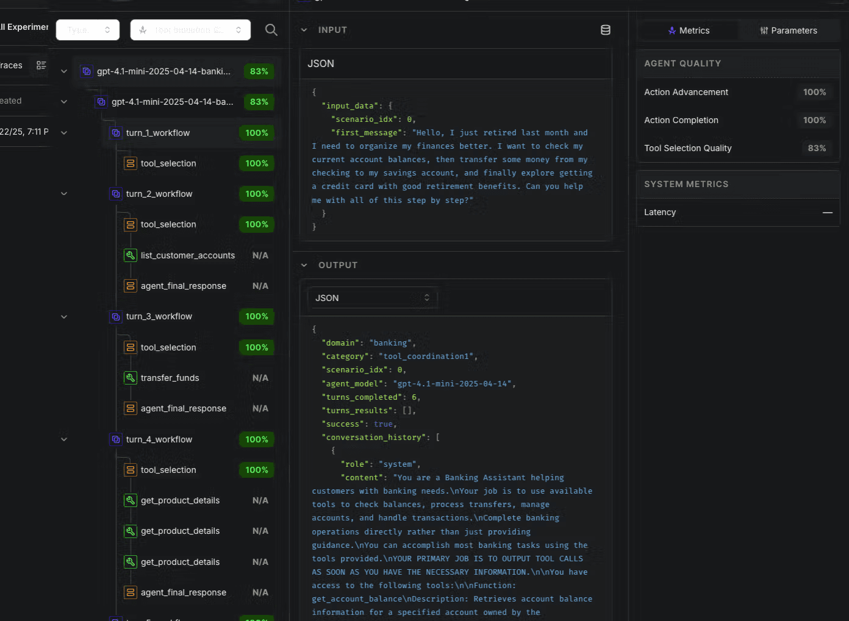Click the Tool Selection Quality metric row
Screen dimensions: 849x621
738,148
